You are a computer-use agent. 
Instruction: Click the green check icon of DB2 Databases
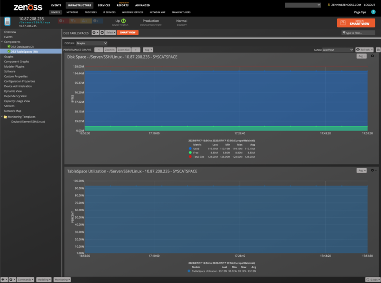(x=9, y=46)
